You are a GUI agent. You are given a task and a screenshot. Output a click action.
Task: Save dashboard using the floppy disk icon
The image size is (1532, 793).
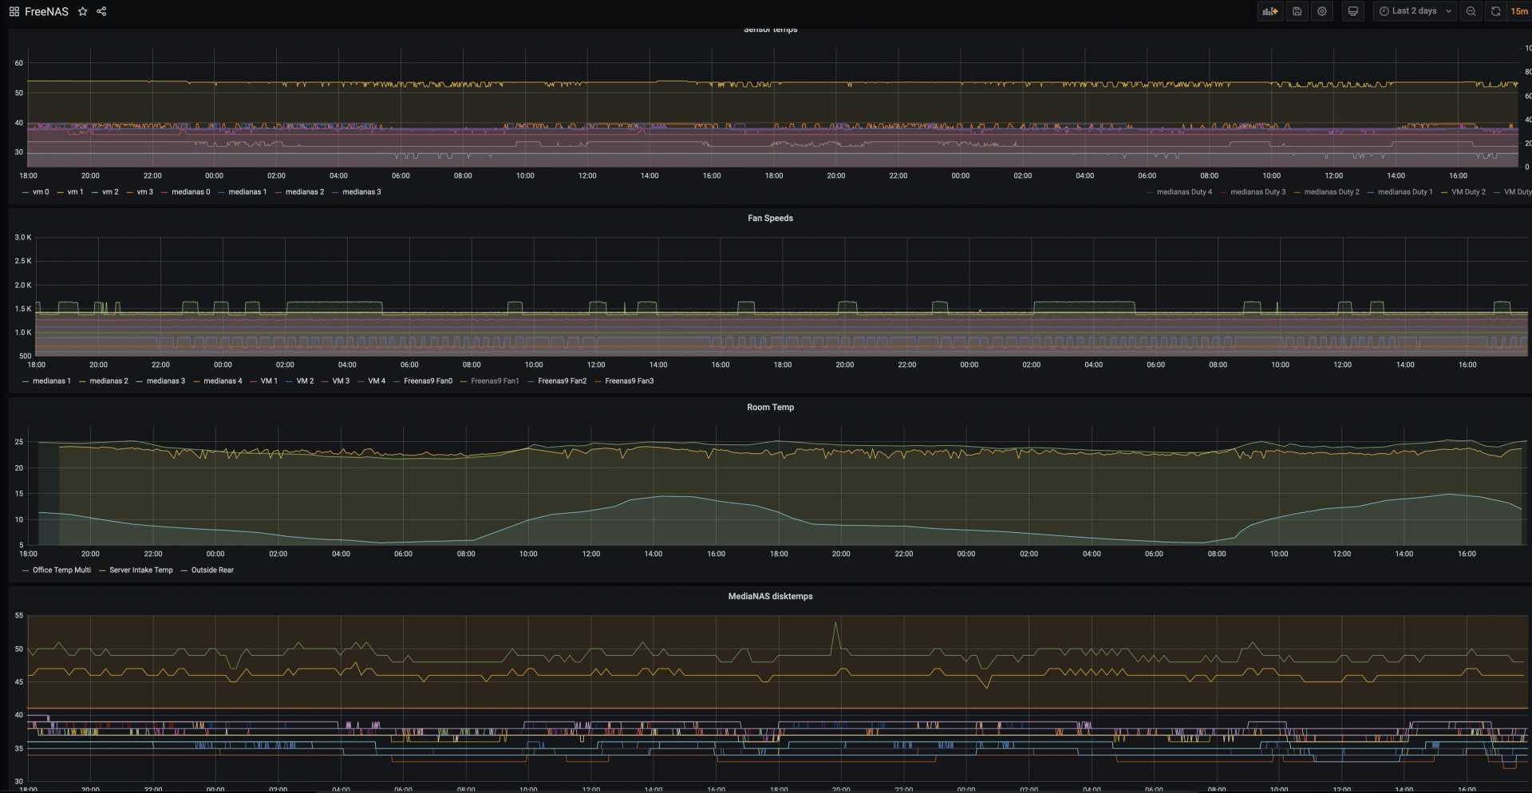(1297, 11)
